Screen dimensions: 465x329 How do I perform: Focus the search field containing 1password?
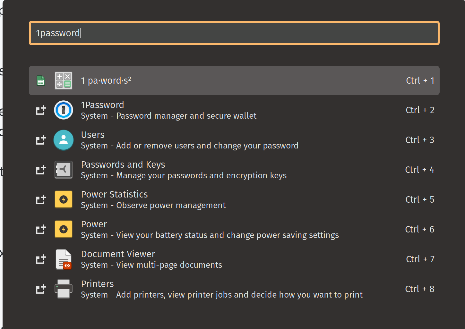click(234, 33)
